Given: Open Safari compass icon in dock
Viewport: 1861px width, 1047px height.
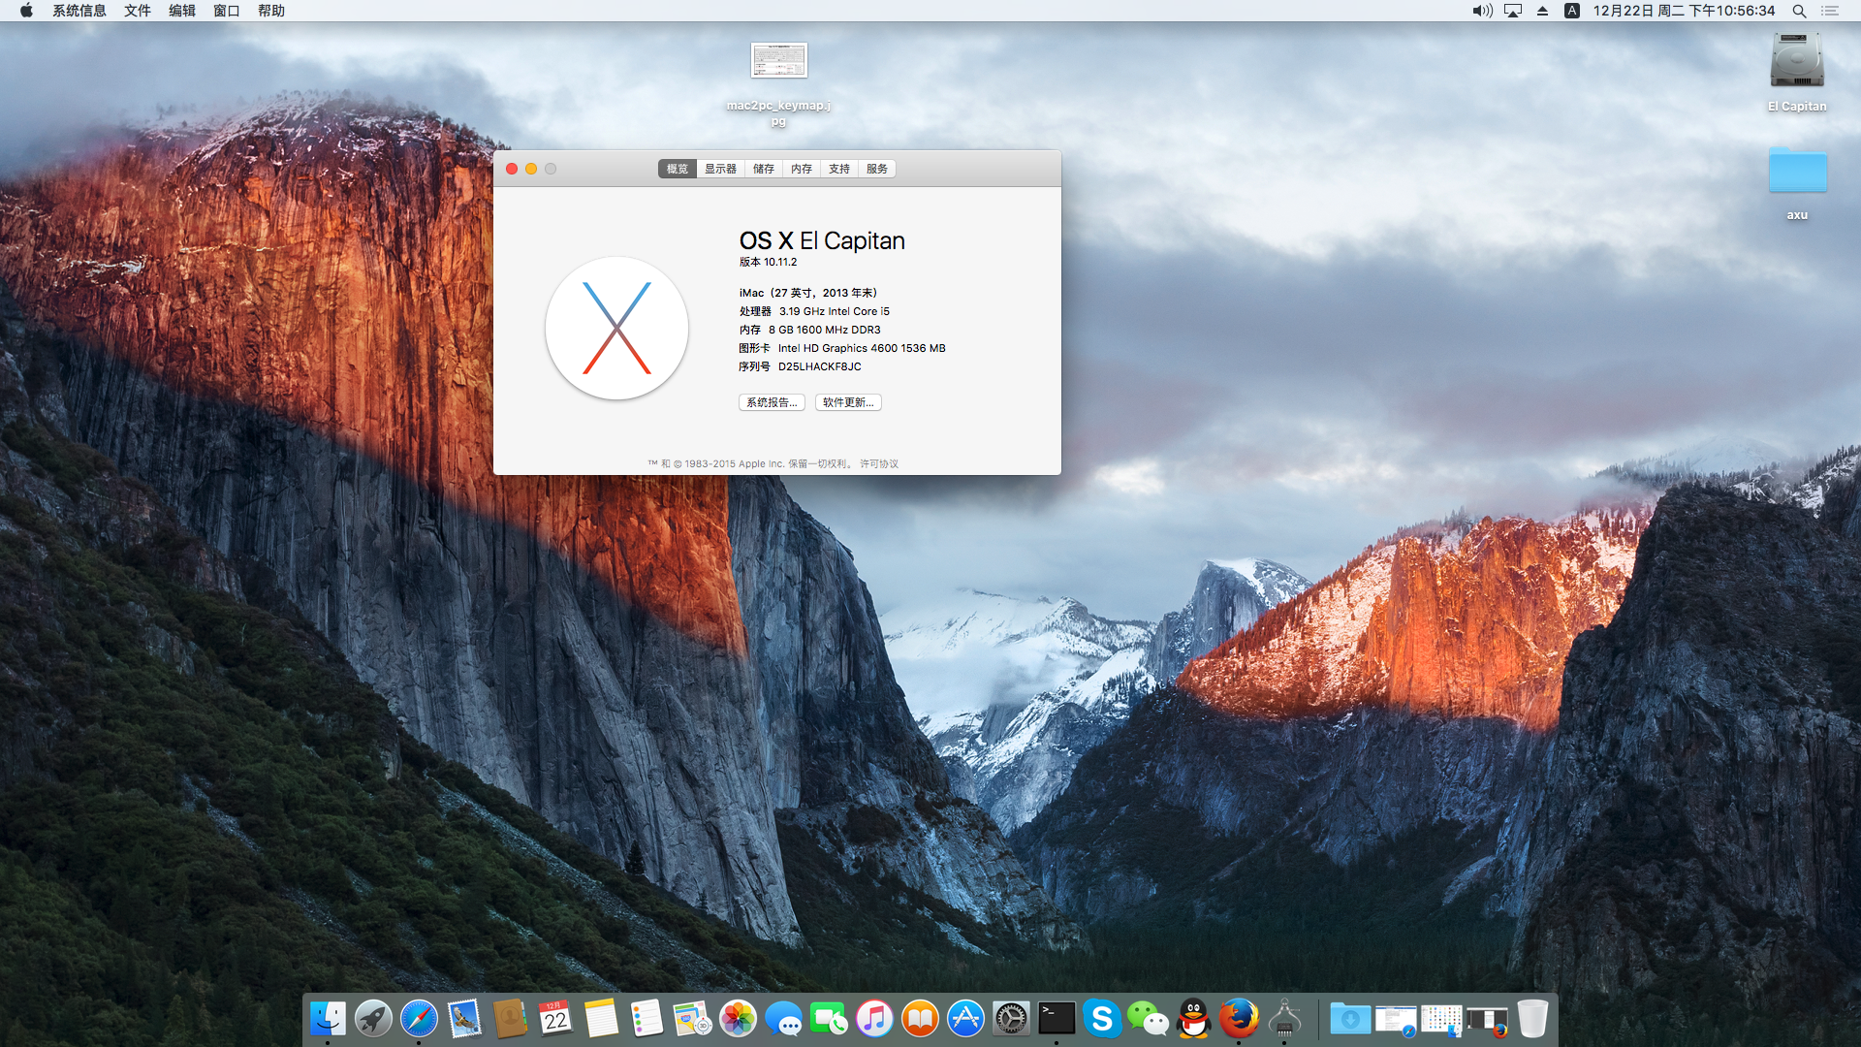Looking at the screenshot, I should coord(419,1019).
